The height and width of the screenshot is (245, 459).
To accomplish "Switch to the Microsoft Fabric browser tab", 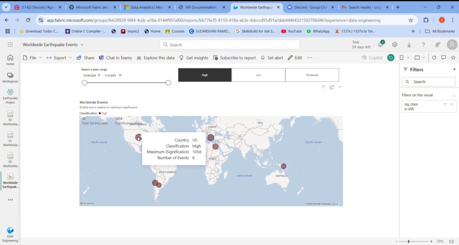I will click(x=92, y=7).
